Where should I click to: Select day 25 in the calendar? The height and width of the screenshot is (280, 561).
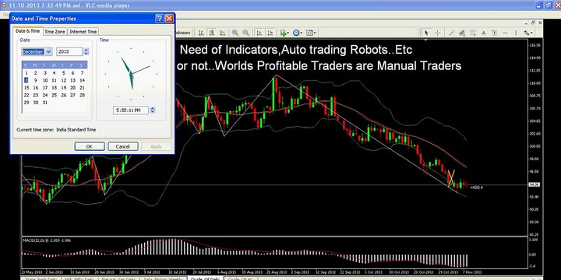55,96
